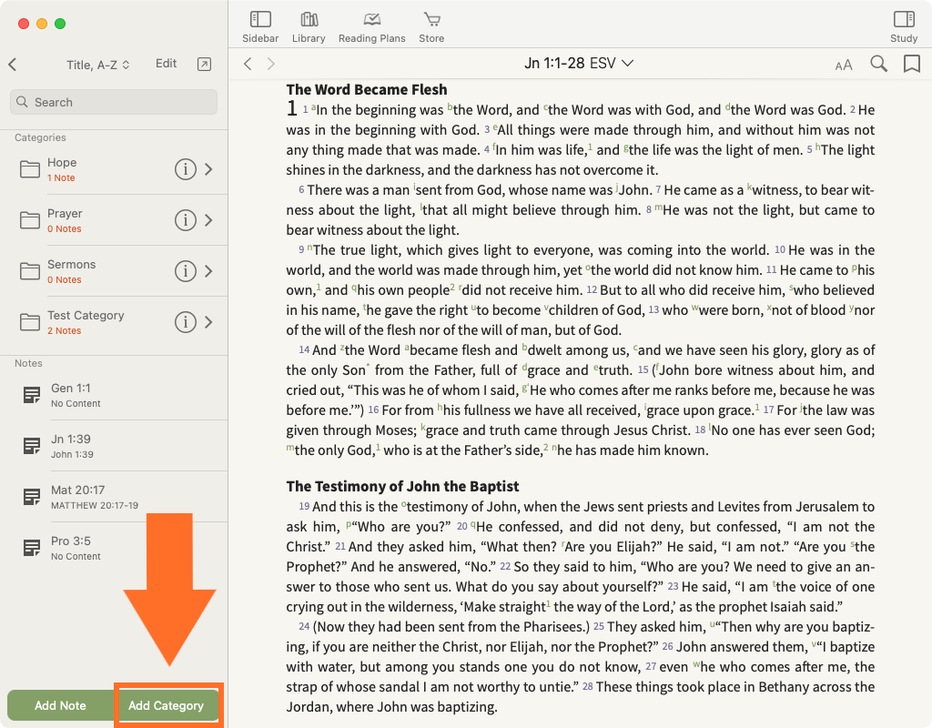Image resolution: width=932 pixels, height=728 pixels.
Task: Click the search magnifier in reader
Action: (x=878, y=64)
